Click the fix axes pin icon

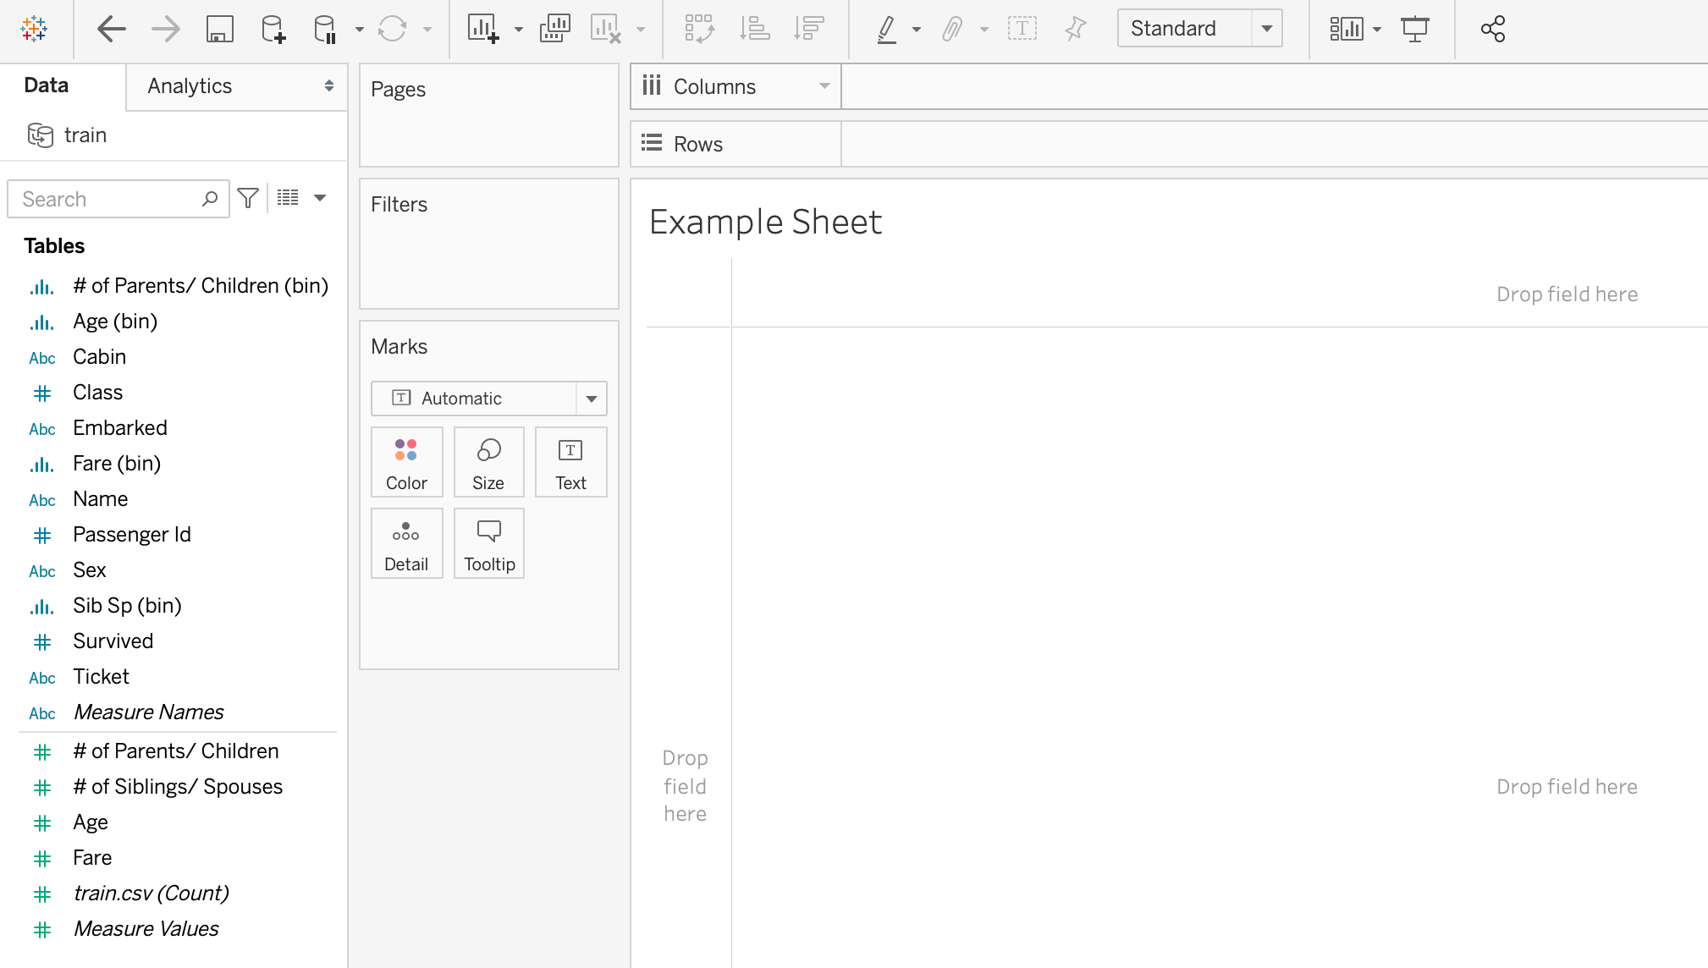click(x=1075, y=29)
